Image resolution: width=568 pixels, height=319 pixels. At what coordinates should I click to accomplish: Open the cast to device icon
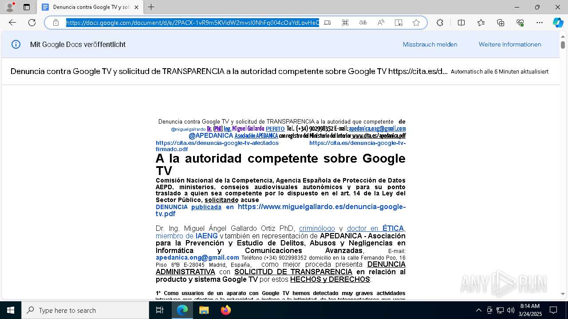pyautogui.click(x=327, y=23)
